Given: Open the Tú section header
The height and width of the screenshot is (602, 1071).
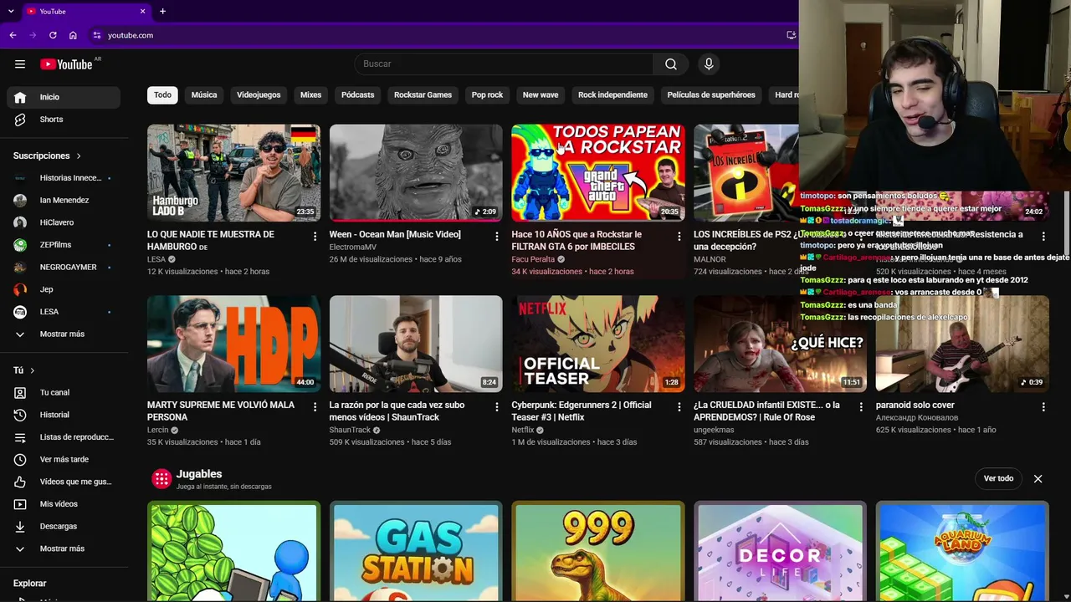Looking at the screenshot, I should (24, 370).
